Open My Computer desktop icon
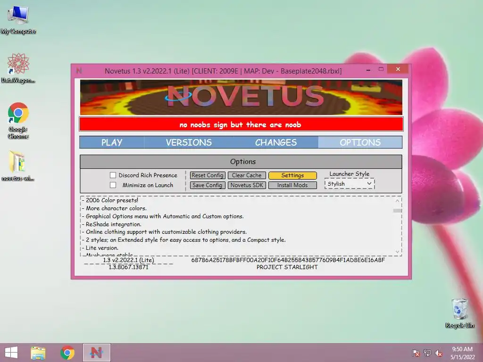The image size is (483, 362). pos(18,20)
